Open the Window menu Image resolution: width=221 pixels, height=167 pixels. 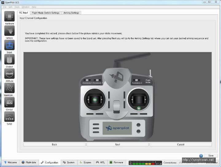point(25,7)
